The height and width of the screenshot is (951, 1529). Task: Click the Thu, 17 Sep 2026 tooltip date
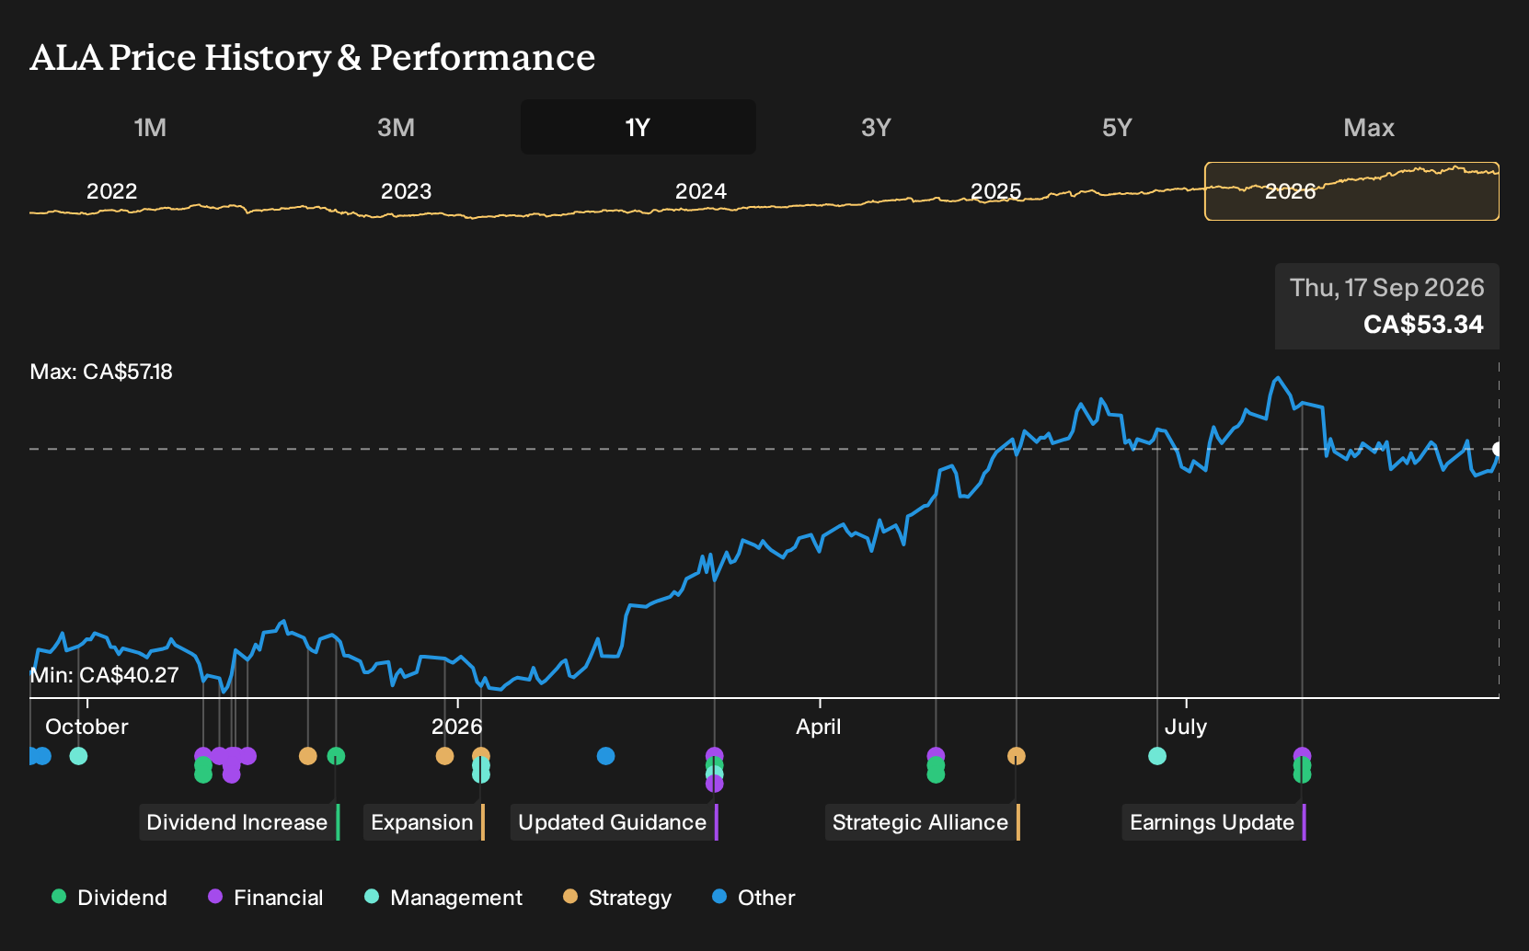1387,288
